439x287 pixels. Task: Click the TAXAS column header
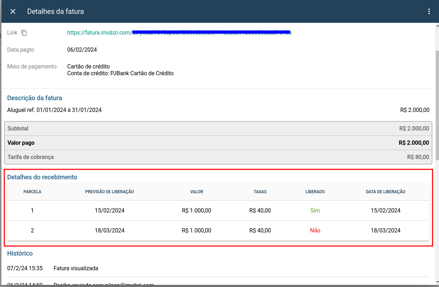click(260, 192)
